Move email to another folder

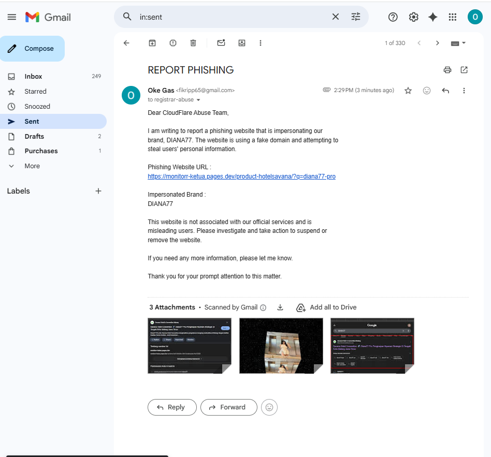point(242,43)
